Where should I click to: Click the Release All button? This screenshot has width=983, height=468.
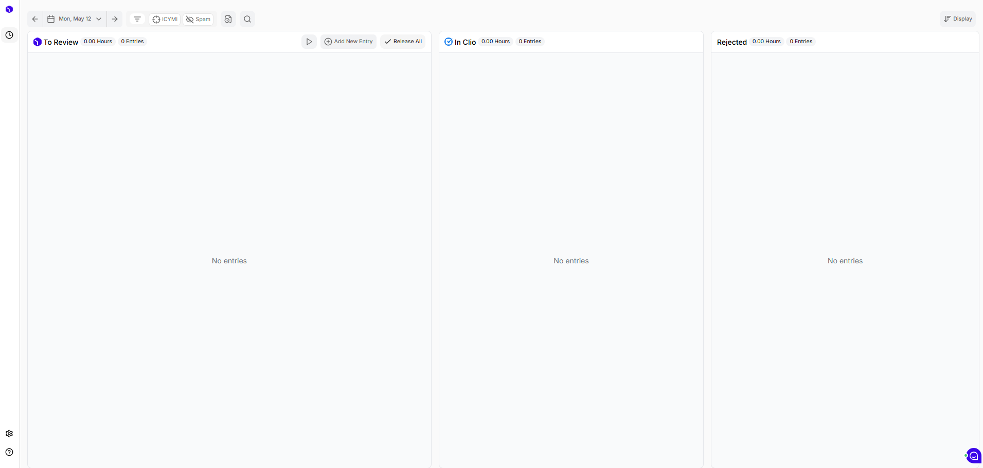pyautogui.click(x=403, y=42)
